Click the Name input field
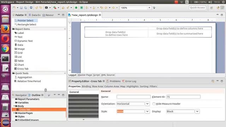This screenshot has width=226, height=127. tap(133, 97)
